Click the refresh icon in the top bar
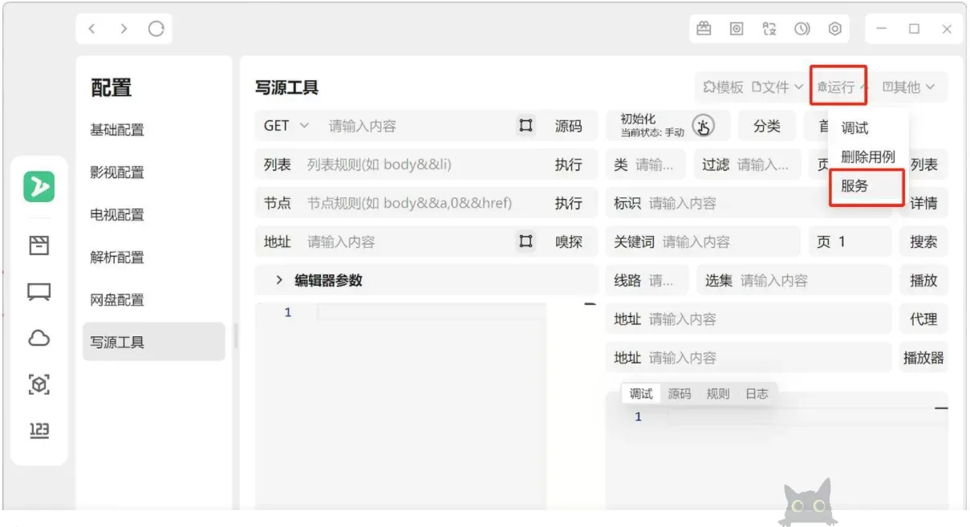This screenshot has height=527, width=970. pos(156,29)
